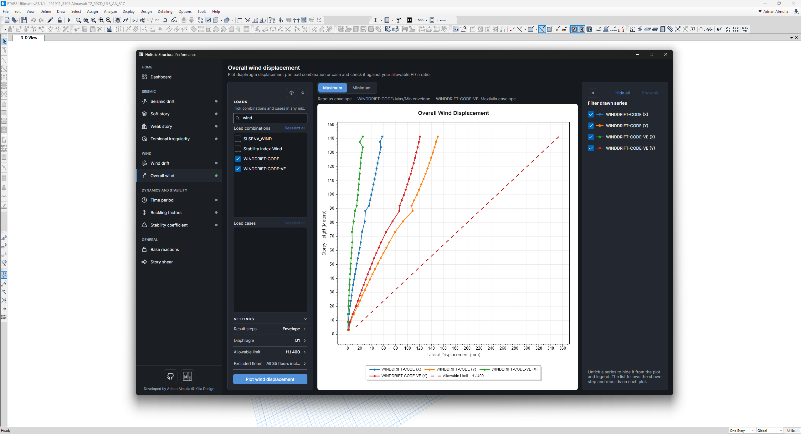Click the Run Analysis play icon
This screenshot has height=434, width=801.
coord(69,20)
